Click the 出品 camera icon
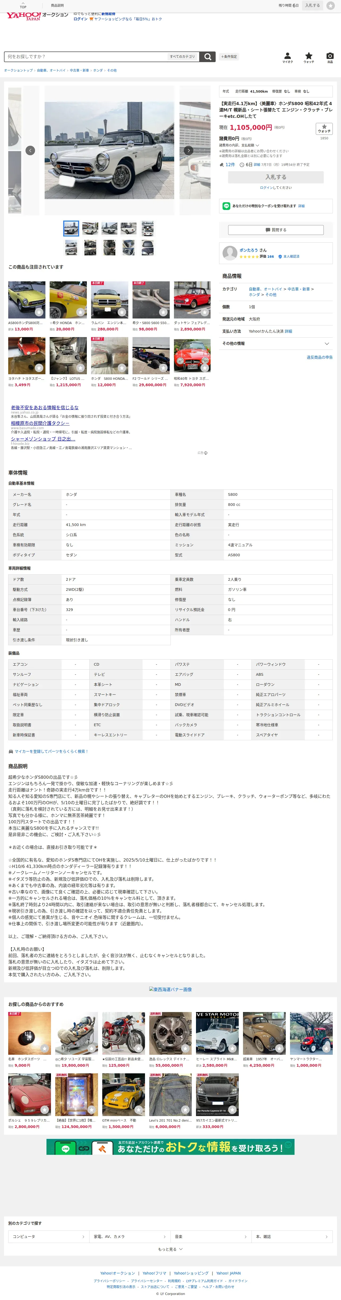Image resolution: width=341 pixels, height=1300 pixels. click(x=330, y=58)
